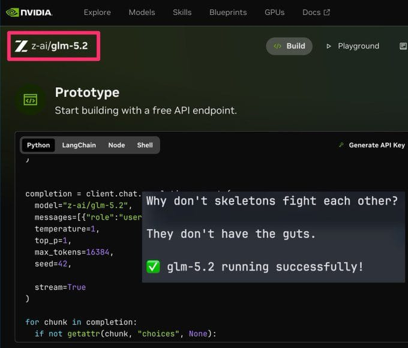Click the cut-off card icon after Playground
Image resolution: width=408 pixels, height=348 pixels.
[x=403, y=46]
